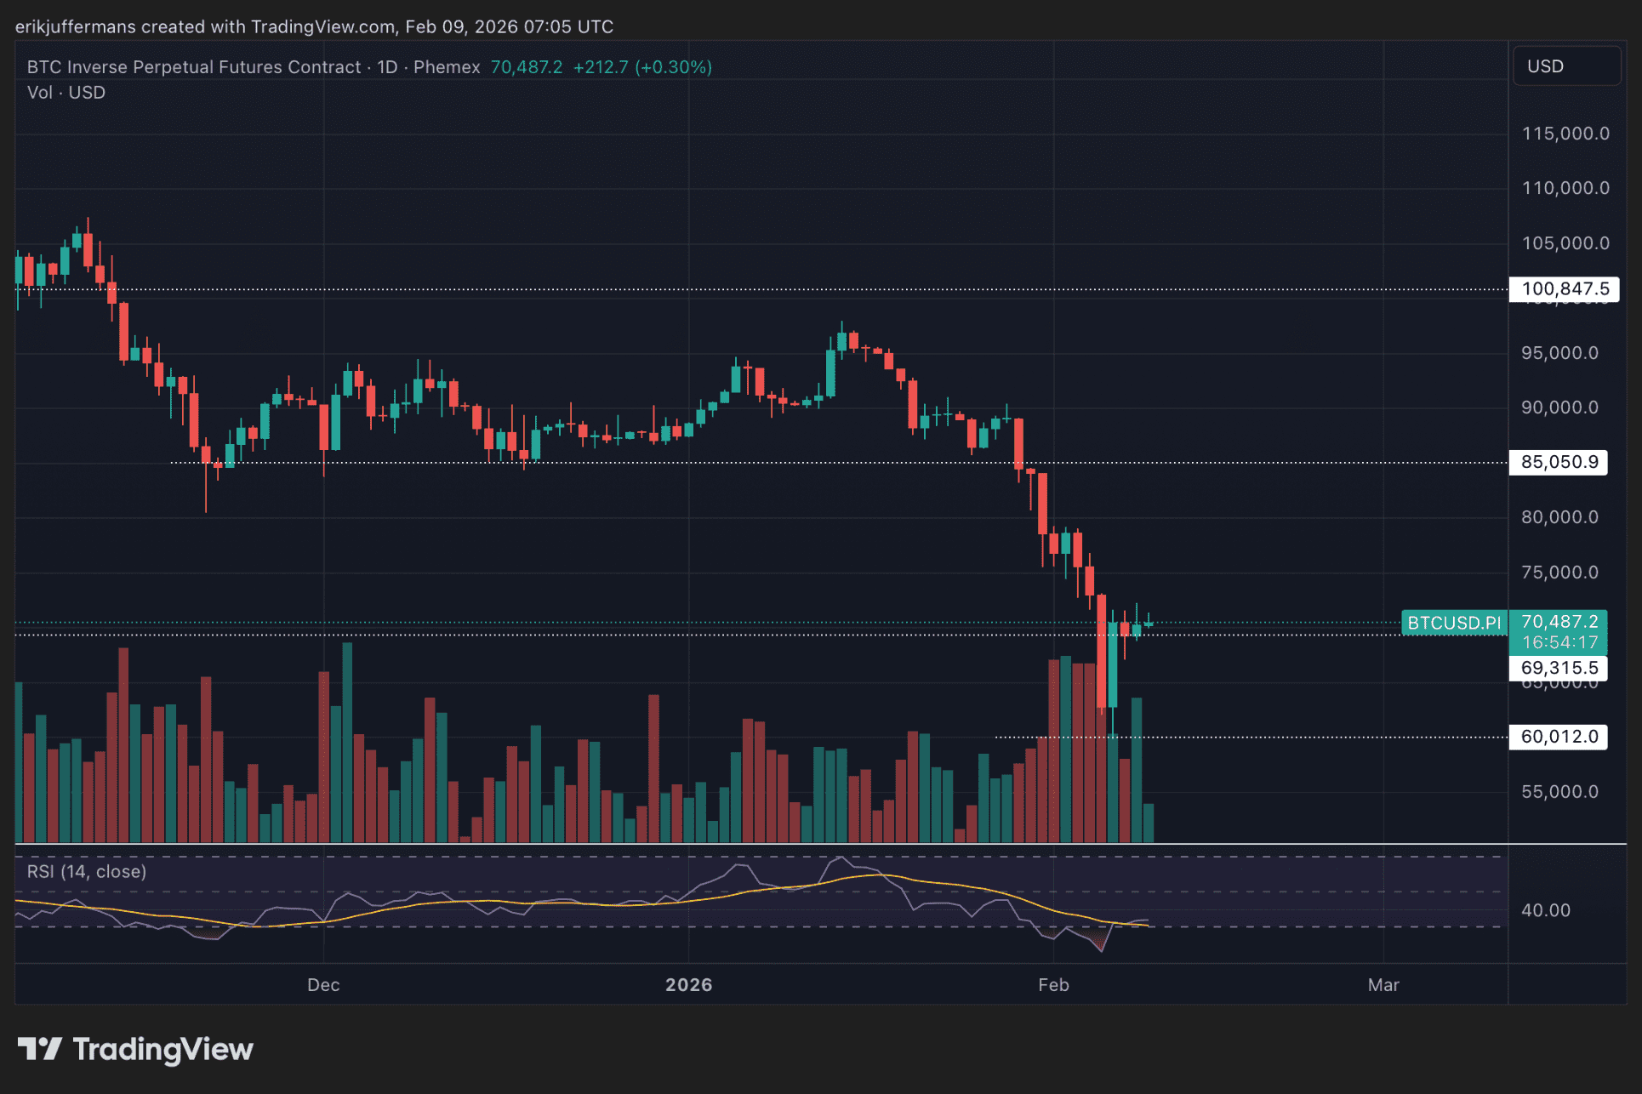
Task: Click the Vol · USD indicator legend
Action: 66,93
